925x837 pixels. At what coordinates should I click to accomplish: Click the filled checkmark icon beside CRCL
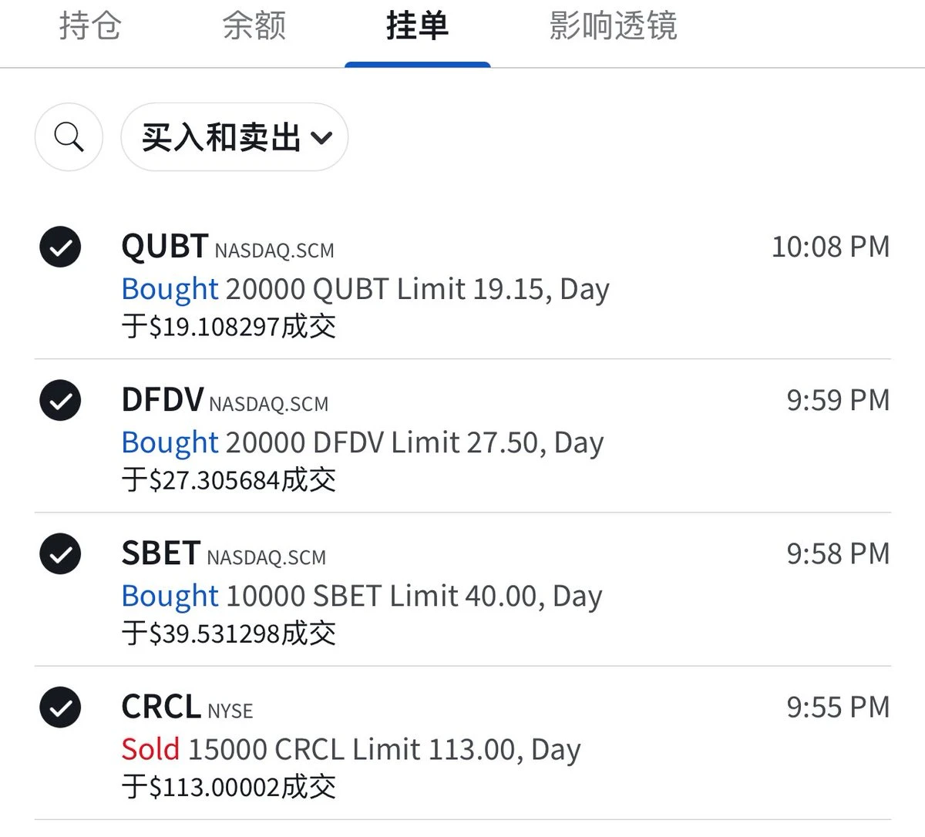[60, 707]
